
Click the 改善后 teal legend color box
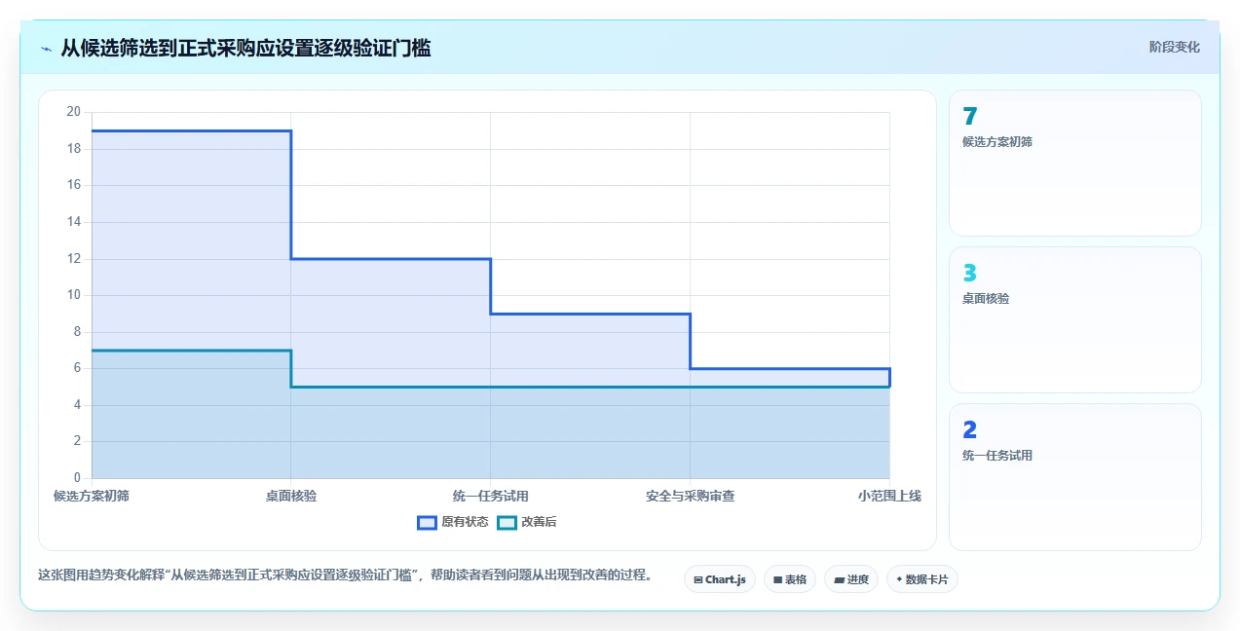507,522
